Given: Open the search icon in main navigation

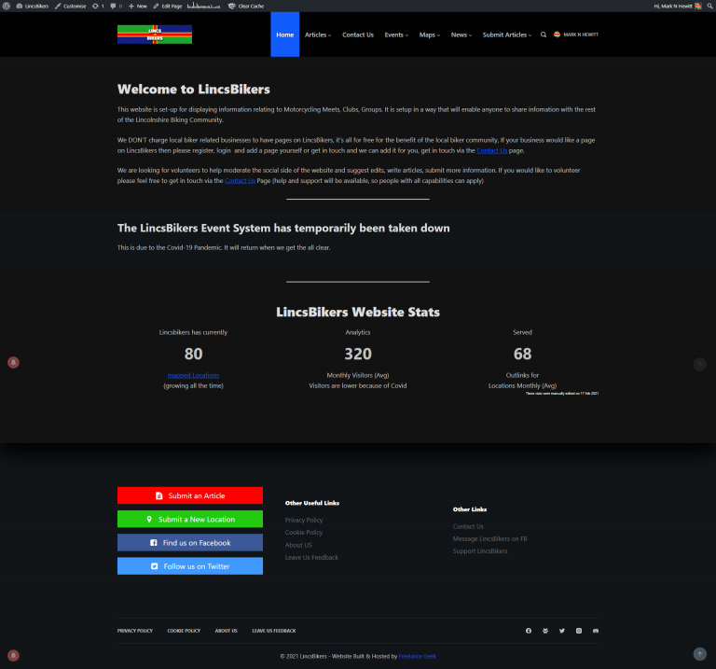Looking at the screenshot, I should pyautogui.click(x=544, y=35).
